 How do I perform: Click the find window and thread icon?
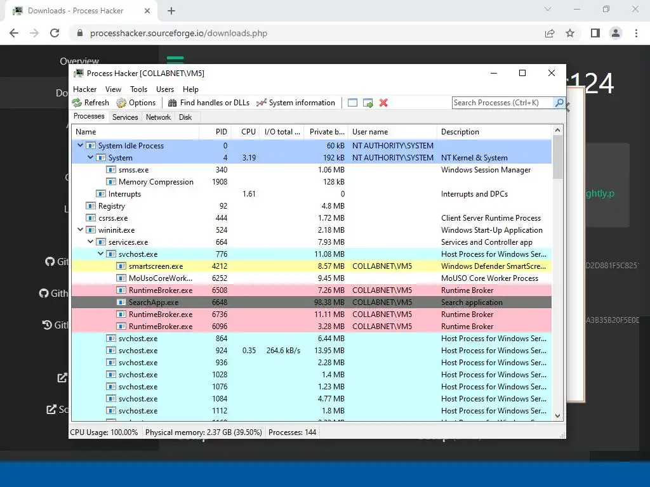pos(368,103)
